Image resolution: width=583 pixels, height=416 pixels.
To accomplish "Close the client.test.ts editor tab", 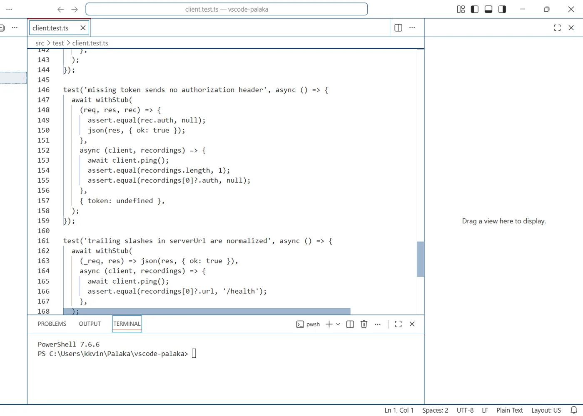I will point(83,28).
